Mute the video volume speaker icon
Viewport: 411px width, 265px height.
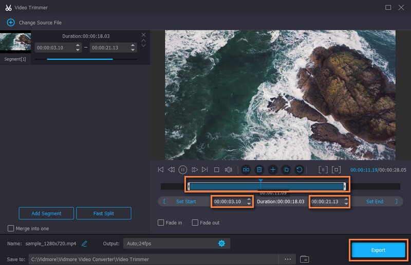229,169
